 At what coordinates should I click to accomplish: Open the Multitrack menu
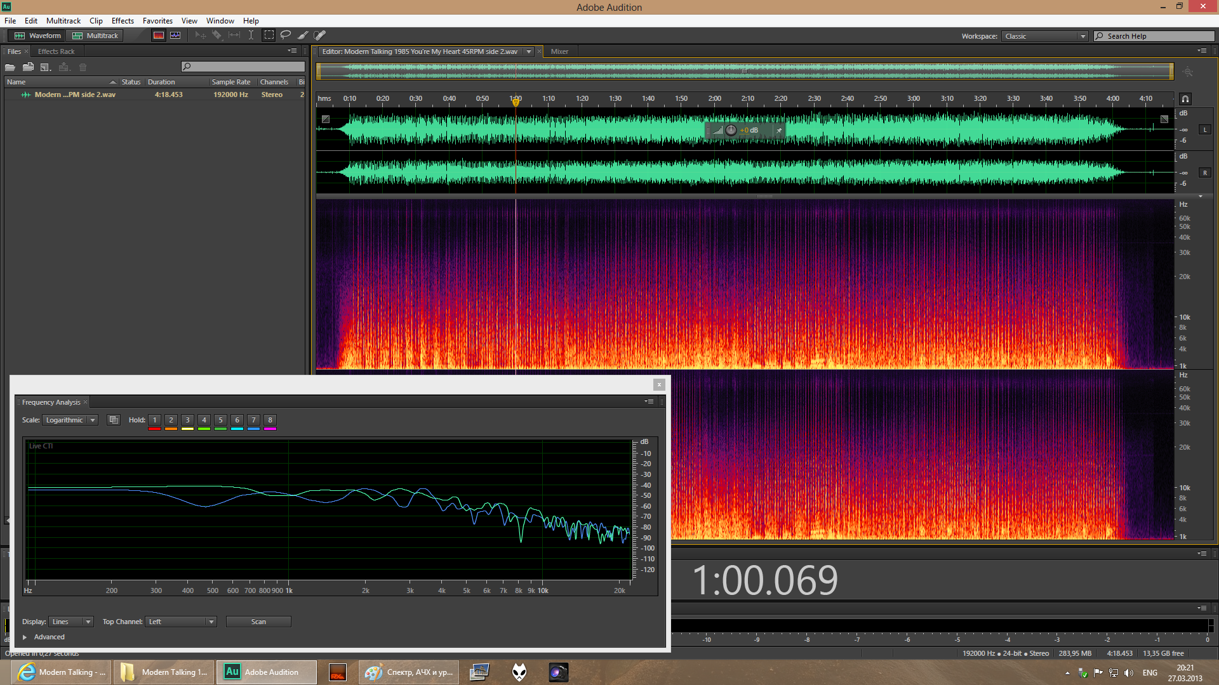click(63, 21)
